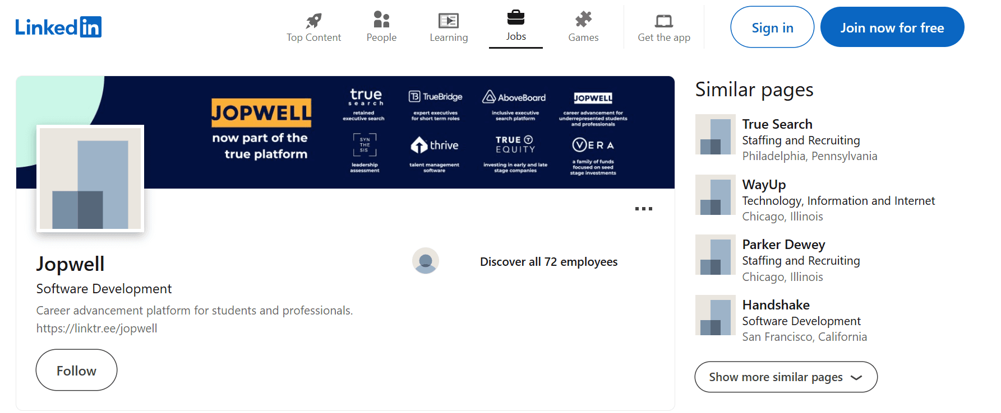
Task: Open the three-dot more options menu
Action: [x=644, y=209]
